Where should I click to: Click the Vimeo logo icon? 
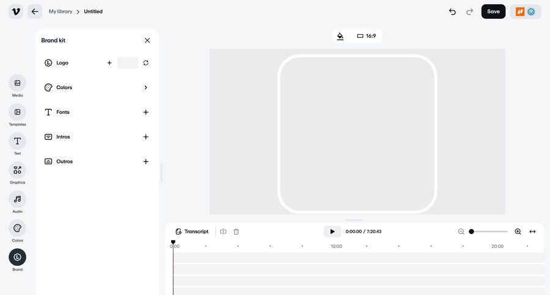16,12
